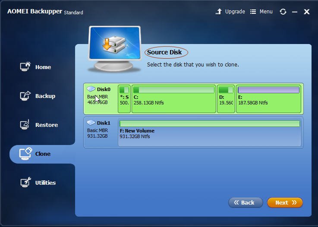Click the Clone sidebar icon
This screenshot has width=318, height=227.
(x=25, y=154)
